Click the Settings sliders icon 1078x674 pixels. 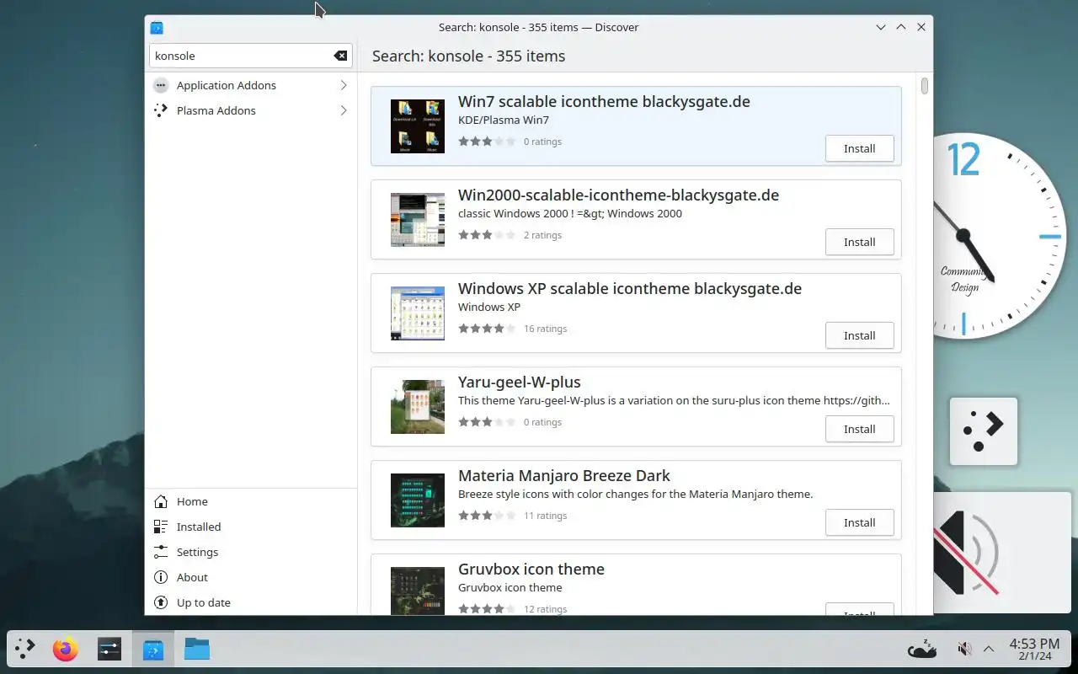point(161,552)
